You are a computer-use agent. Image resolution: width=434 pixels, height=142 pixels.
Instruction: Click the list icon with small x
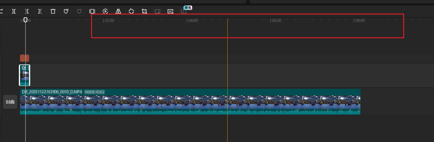click(x=170, y=11)
